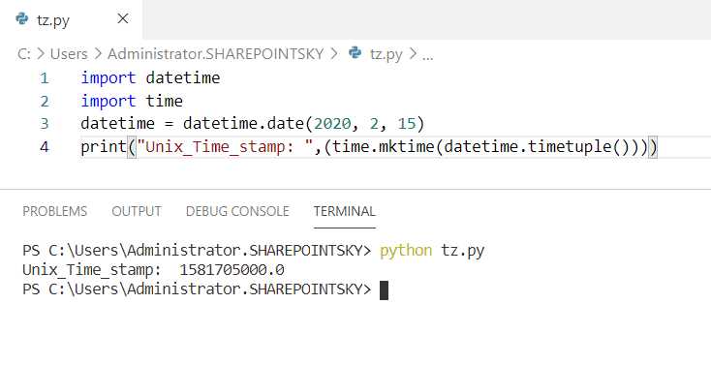Open the DEBUG CONSOLE panel tab

click(x=237, y=211)
